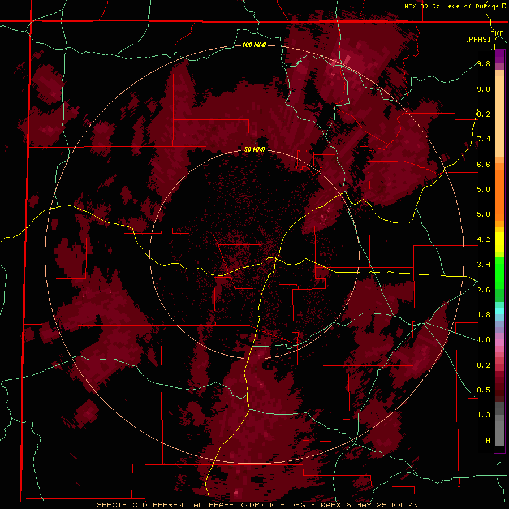Click the yellow band of the color bar
Image resolution: width=509 pixels, height=509 pixels.
click(x=499, y=242)
